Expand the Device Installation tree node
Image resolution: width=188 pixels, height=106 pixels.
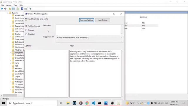(x=10, y=26)
